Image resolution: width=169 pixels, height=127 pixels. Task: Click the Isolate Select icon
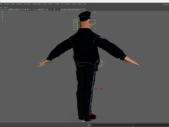tap(36, 10)
